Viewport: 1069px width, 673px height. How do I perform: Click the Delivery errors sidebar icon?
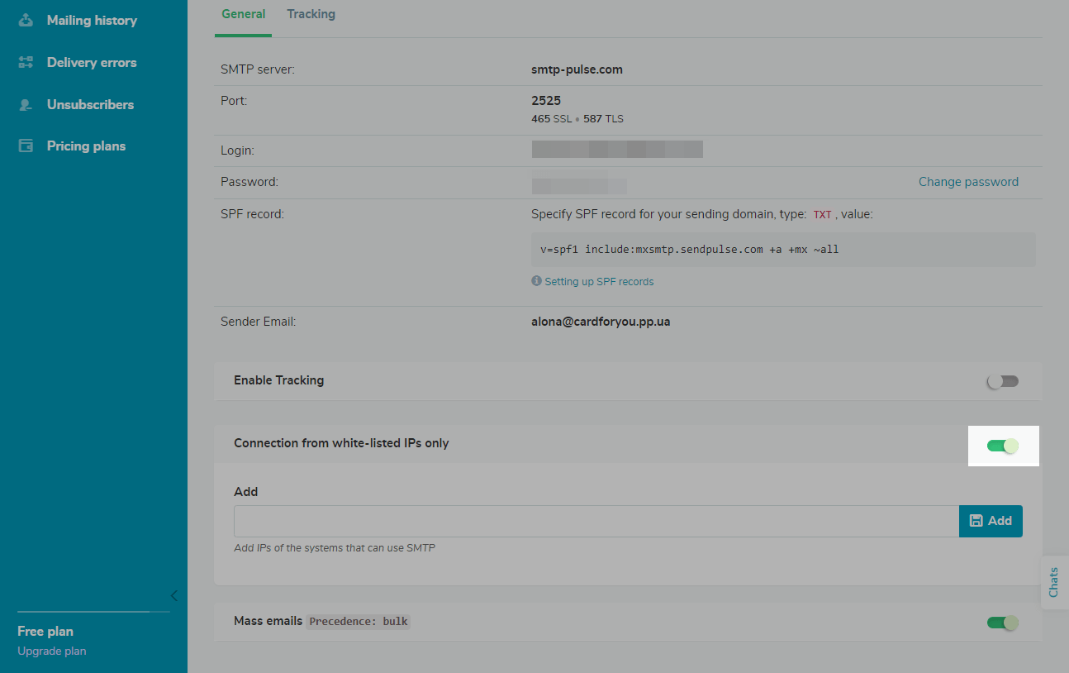click(x=26, y=63)
